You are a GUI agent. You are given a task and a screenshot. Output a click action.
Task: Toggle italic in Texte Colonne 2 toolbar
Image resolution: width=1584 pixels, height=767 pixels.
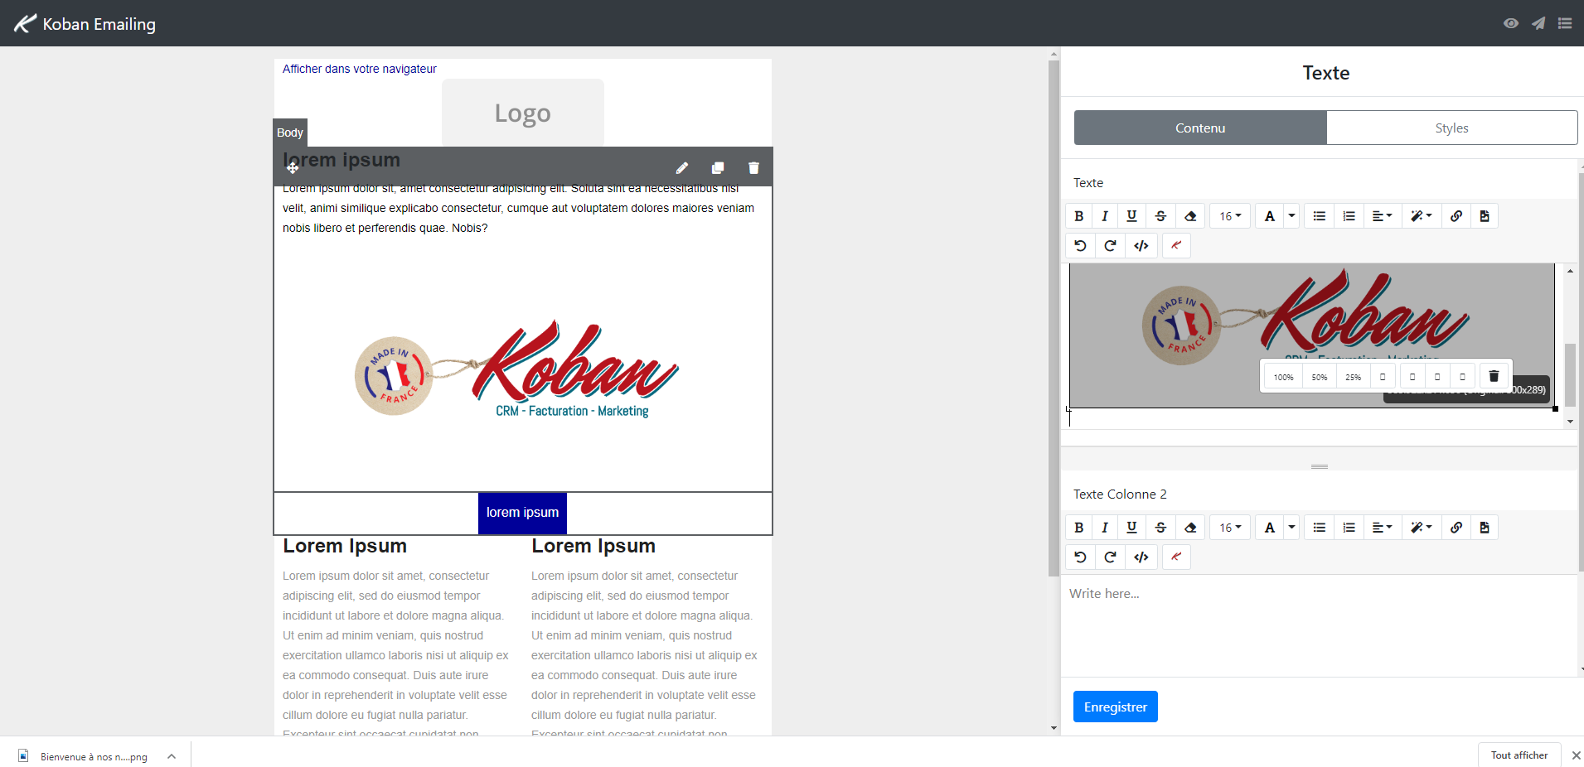(1105, 528)
